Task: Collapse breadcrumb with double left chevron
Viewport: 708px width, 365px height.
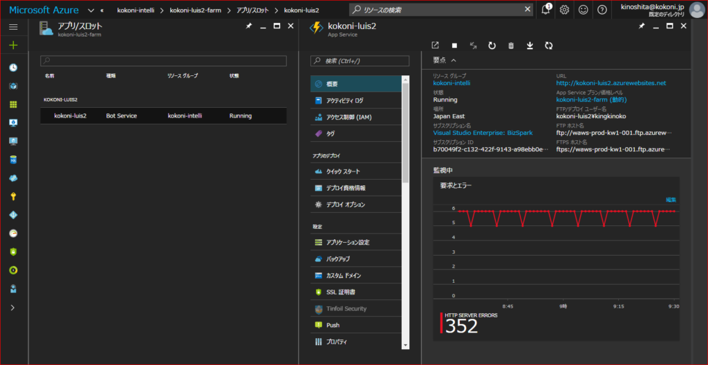Action: coord(102,10)
